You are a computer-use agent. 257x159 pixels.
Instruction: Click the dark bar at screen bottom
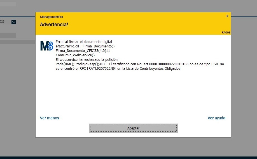[x=128, y=158]
